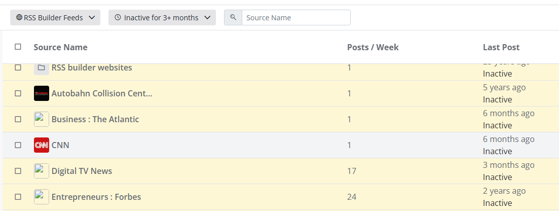Sort by Source Name column header
This screenshot has height=211, width=559.
(x=60, y=47)
